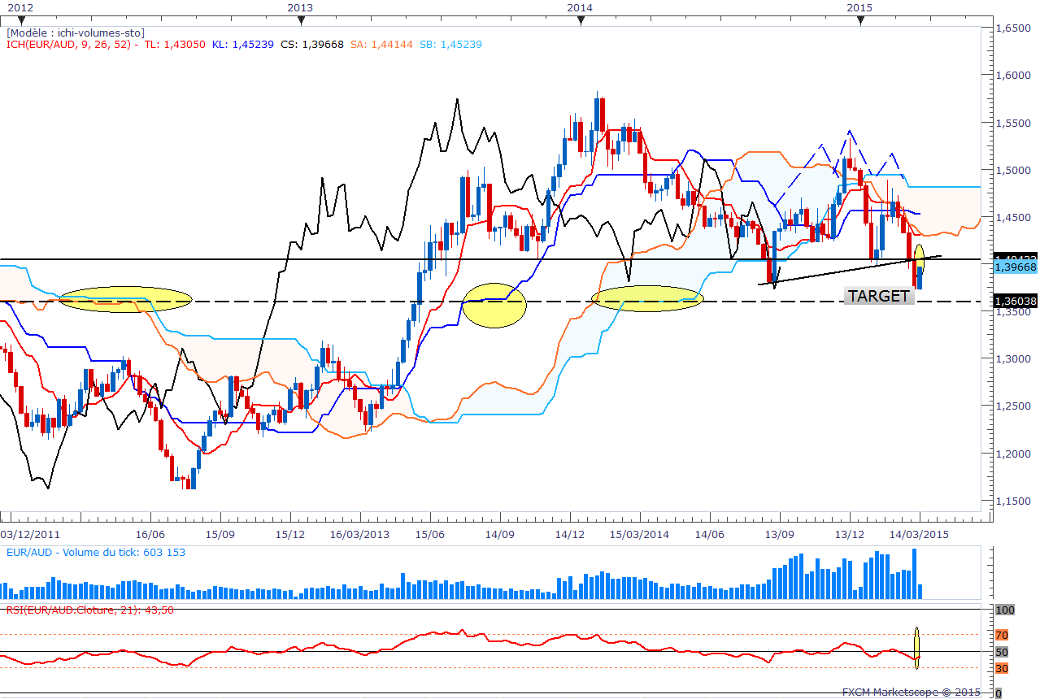Click the 1,36038 target price tag
The height and width of the screenshot is (699, 1040).
click(1016, 302)
